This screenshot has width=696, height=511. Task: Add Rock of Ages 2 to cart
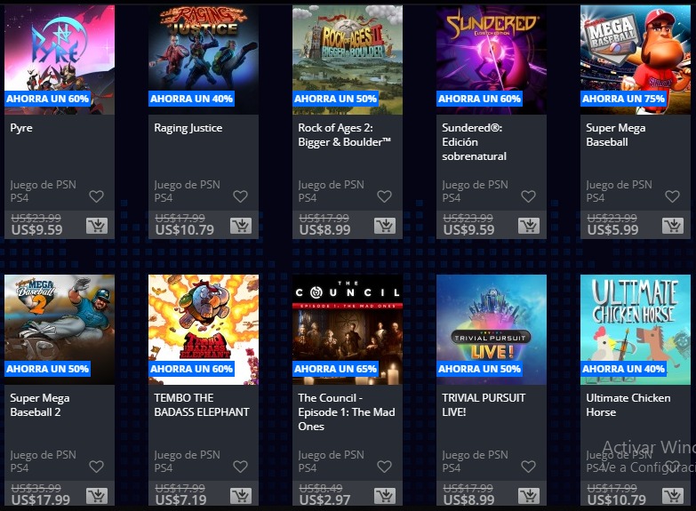pyautogui.click(x=385, y=226)
